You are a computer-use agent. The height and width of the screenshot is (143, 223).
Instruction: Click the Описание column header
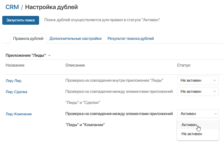tap(75, 65)
